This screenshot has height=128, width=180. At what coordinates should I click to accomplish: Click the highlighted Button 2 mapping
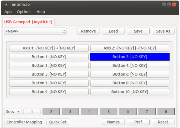(130, 57)
